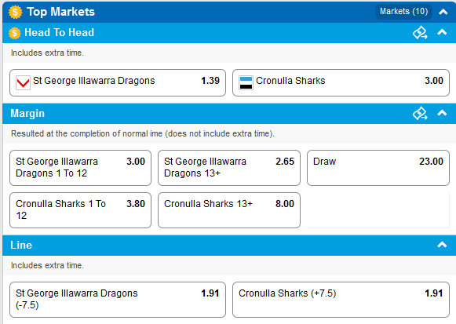Image resolution: width=456 pixels, height=324 pixels.
Task: Collapse the Top Markets section
Action: [x=443, y=12]
